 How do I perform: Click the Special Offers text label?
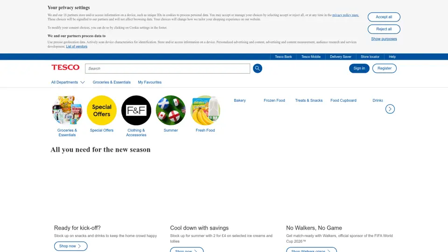point(102,130)
